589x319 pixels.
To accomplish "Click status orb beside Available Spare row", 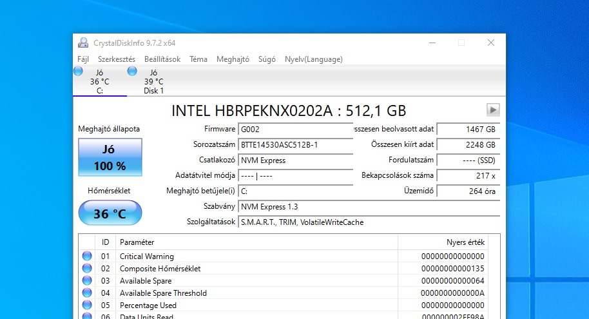I will 87,281.
